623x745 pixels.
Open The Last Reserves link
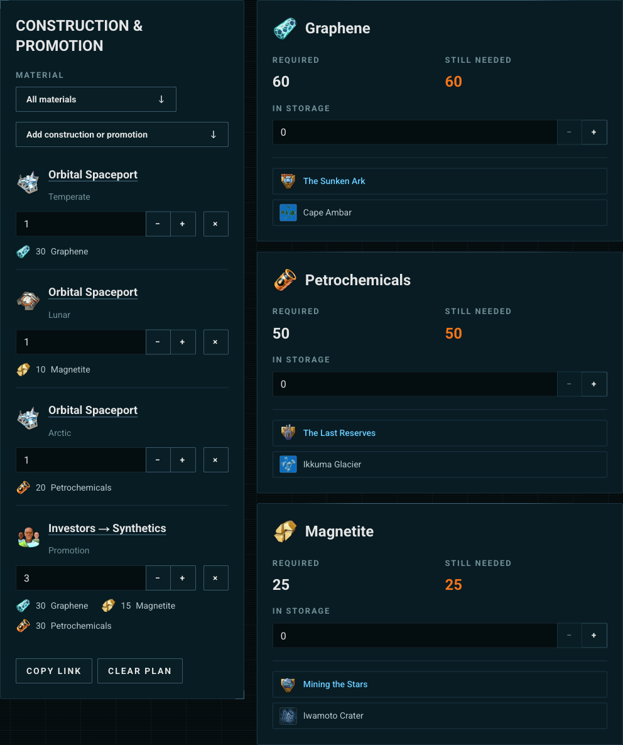coord(339,433)
